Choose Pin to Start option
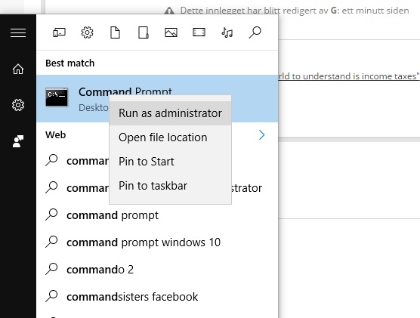Screen dimensions: 420x318 click(171, 162)
